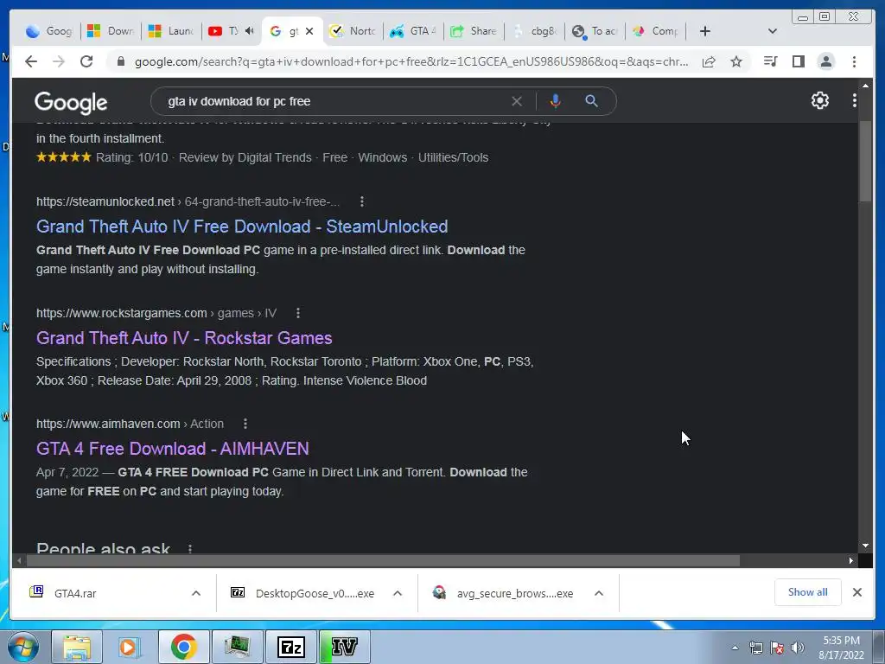Switch to the Download Microsoft tab
885x664 pixels.
click(x=111, y=31)
